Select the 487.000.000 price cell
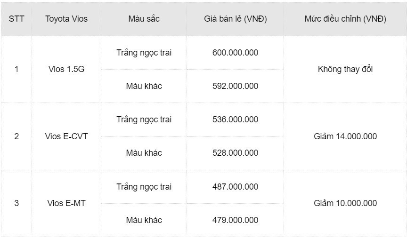The width and height of the screenshot is (407, 239). [x=235, y=187]
